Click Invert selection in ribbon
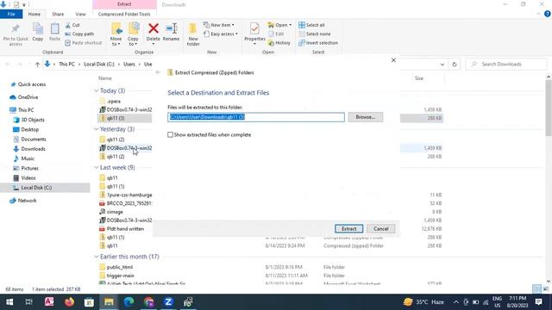552x310 pixels. (x=318, y=43)
